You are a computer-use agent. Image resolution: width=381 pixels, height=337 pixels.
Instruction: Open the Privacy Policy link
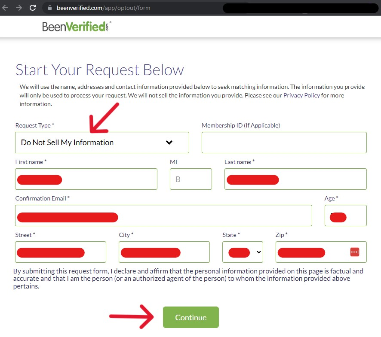click(x=301, y=95)
